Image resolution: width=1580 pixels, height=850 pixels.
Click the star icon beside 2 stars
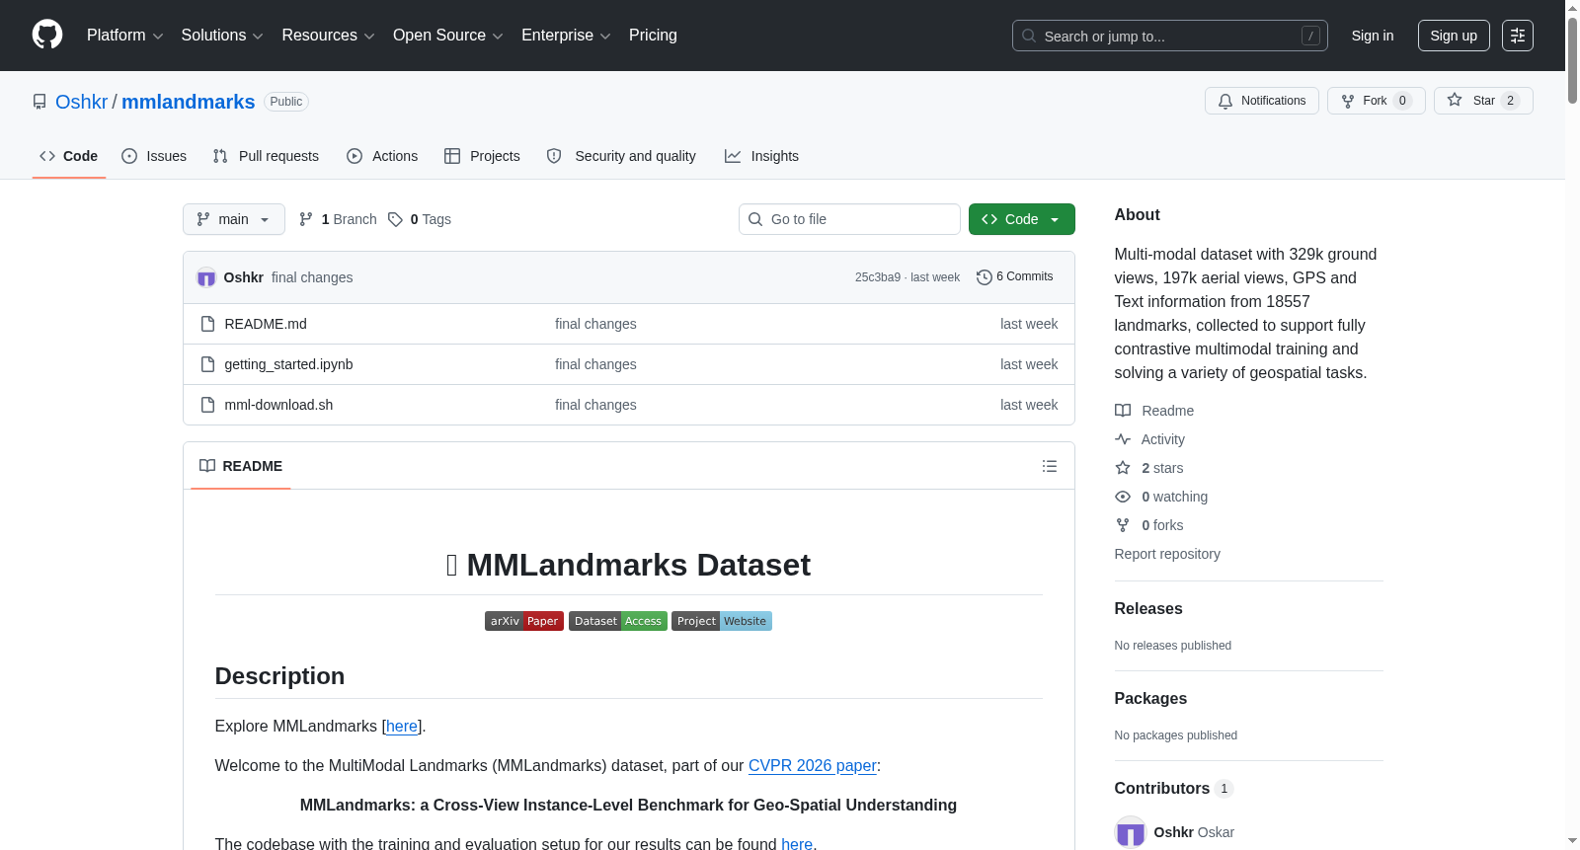click(x=1123, y=468)
